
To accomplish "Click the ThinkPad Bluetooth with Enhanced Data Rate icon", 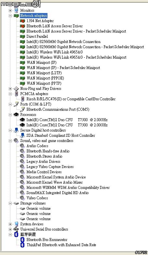I will pyautogui.click(x=22, y=245).
